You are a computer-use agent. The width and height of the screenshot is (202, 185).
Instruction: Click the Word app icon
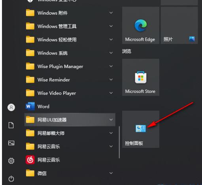[30, 106]
